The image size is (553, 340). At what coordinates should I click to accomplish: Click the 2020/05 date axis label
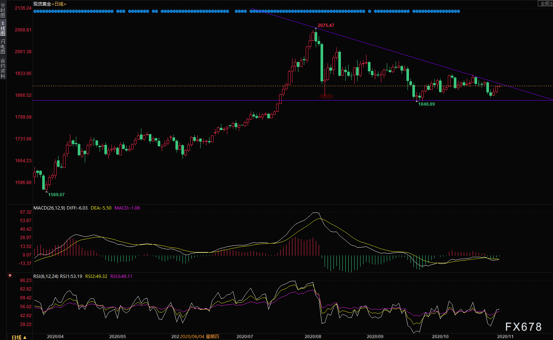point(117,337)
